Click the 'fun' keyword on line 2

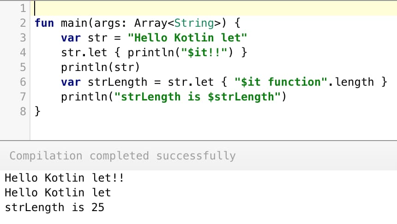[x=44, y=23]
